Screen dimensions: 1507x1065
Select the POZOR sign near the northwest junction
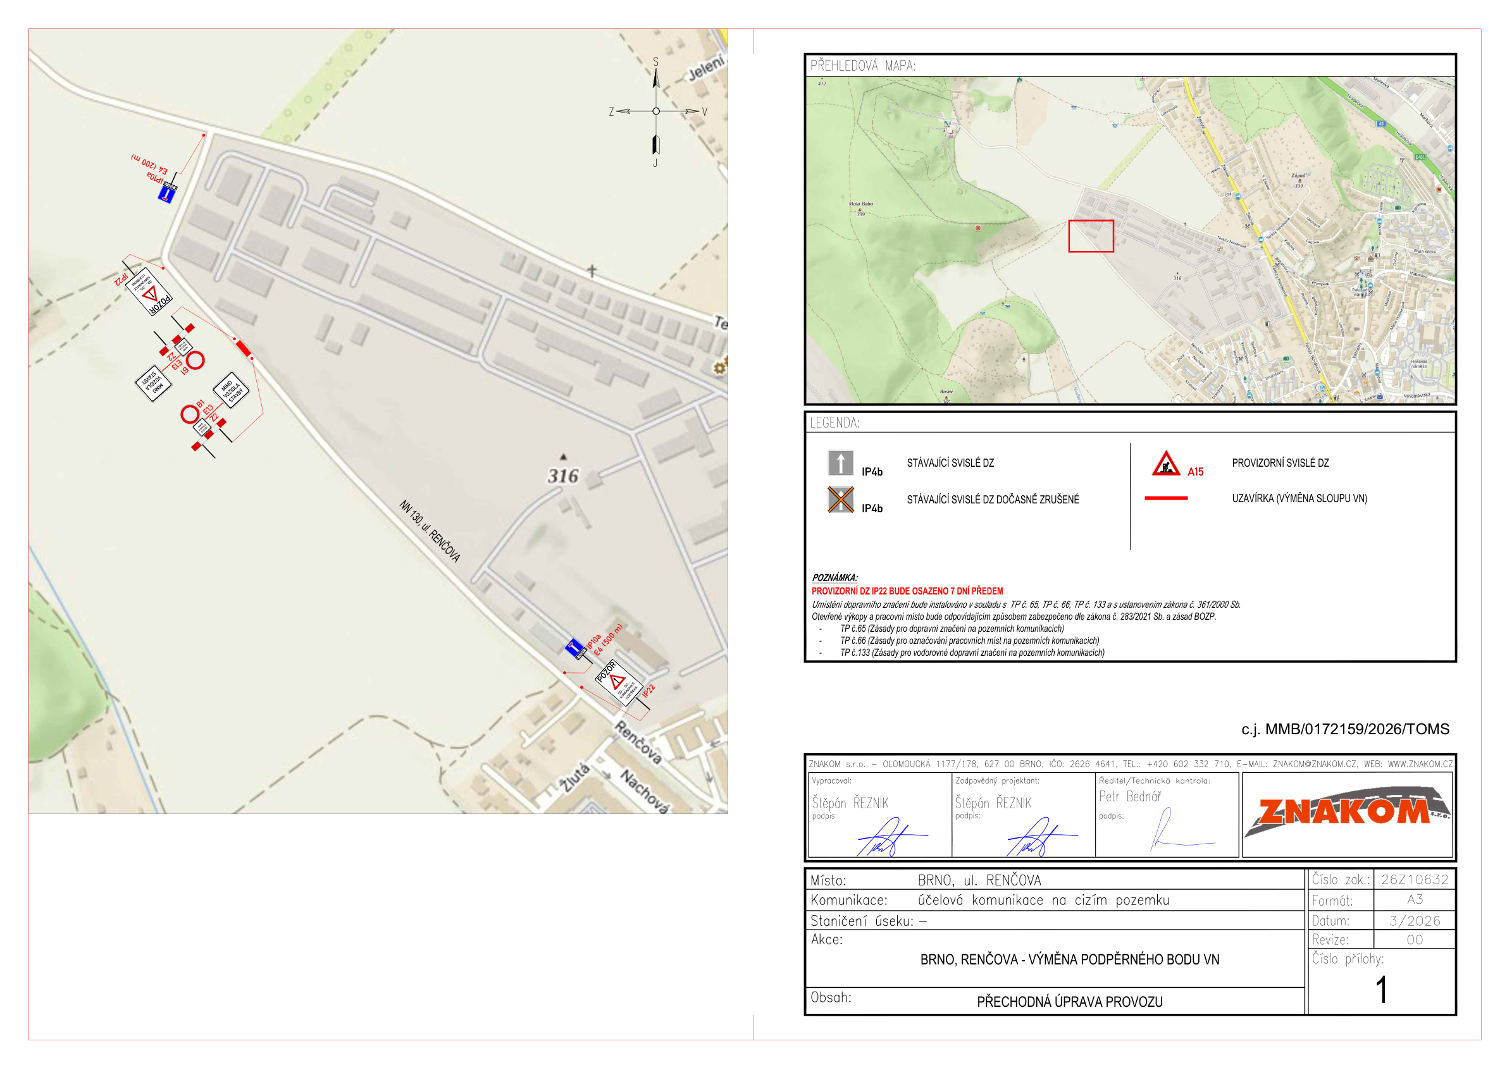pos(151,292)
